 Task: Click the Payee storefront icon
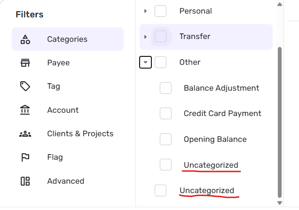point(25,62)
